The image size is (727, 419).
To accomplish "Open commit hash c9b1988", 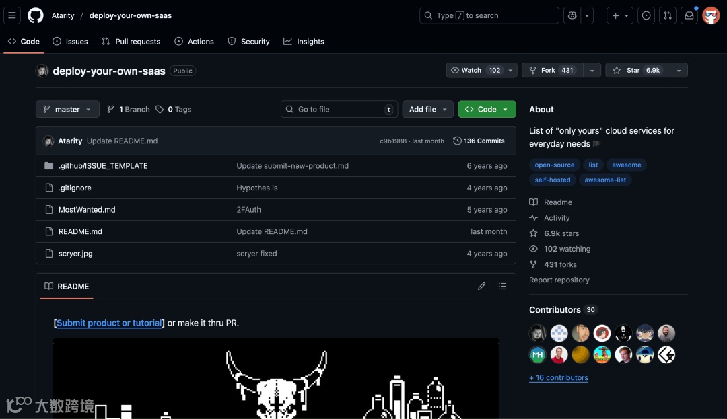I will pos(393,141).
